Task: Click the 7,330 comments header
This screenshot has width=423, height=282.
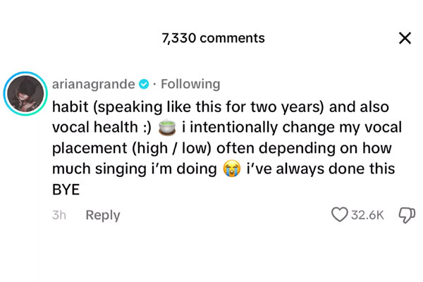Action: [x=213, y=38]
